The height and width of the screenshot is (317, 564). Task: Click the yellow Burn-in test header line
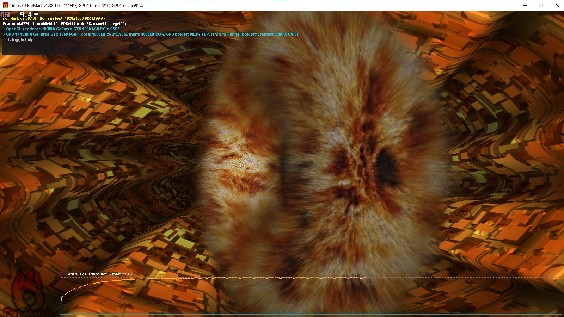(x=54, y=18)
